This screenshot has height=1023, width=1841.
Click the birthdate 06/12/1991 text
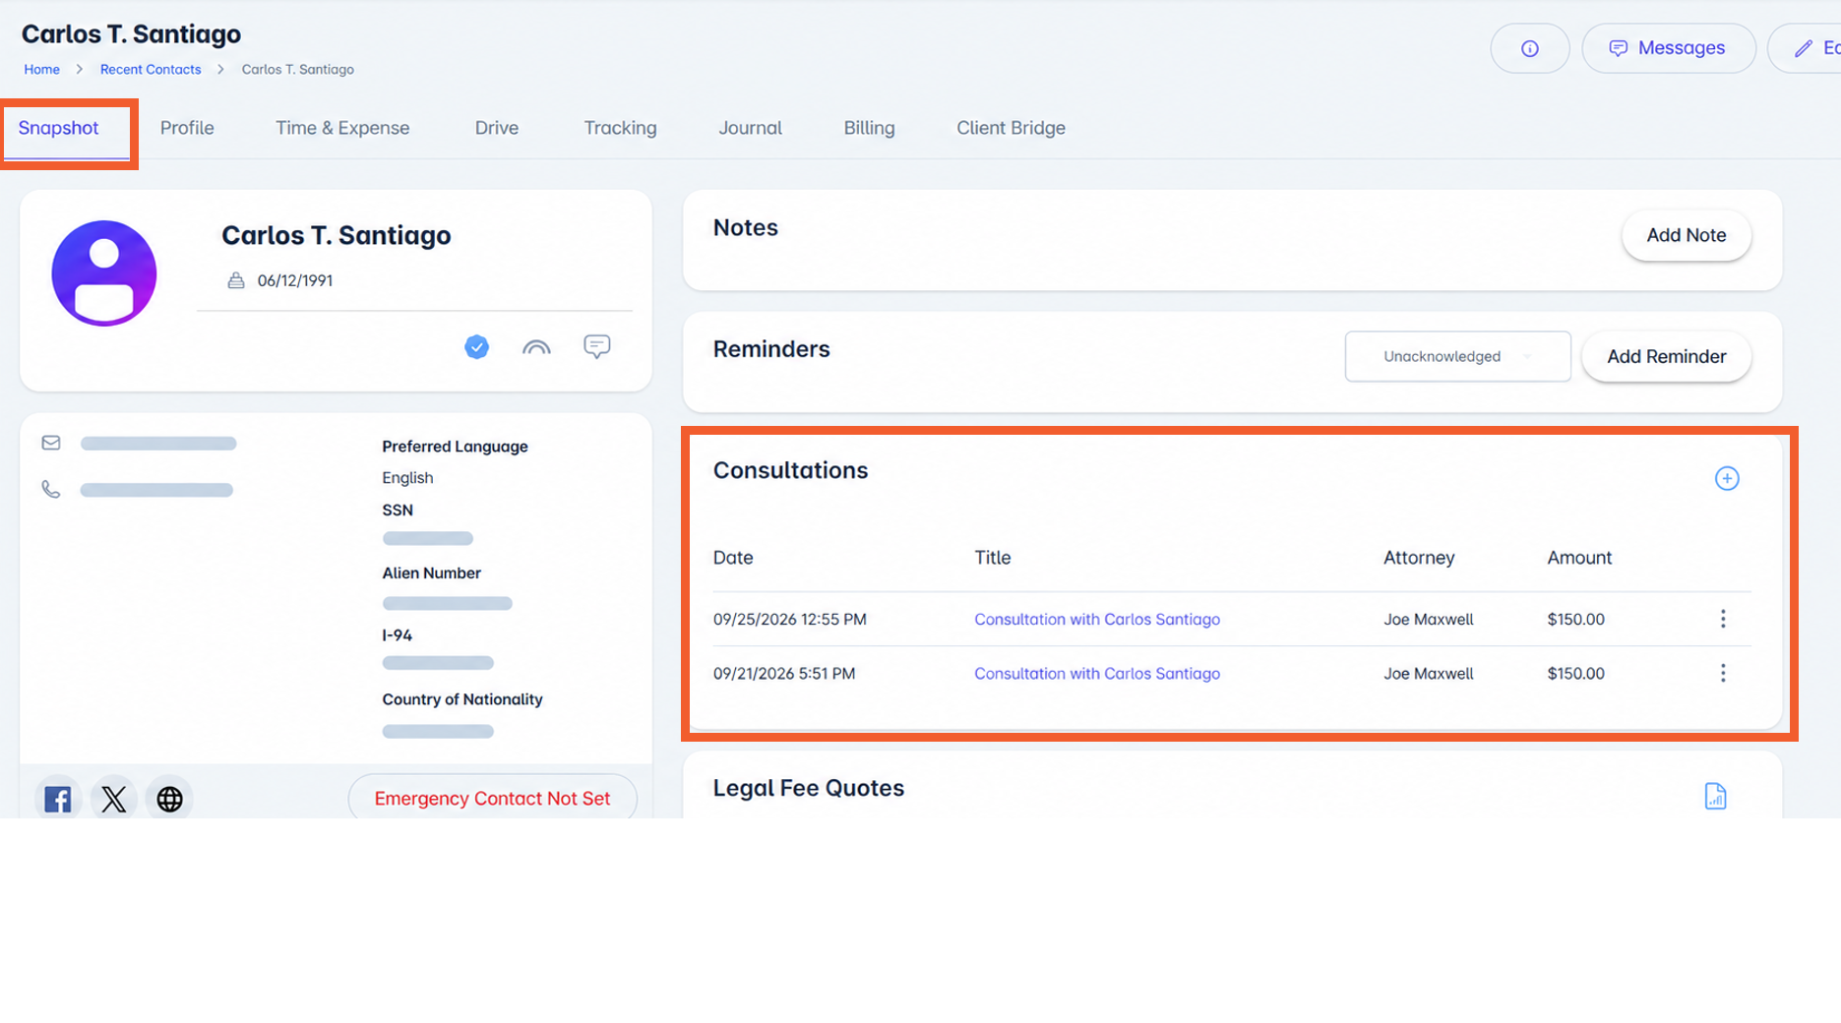click(295, 280)
